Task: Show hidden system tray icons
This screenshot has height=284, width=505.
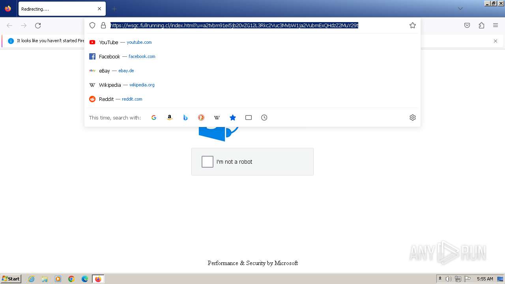Action: pyautogui.click(x=440, y=279)
